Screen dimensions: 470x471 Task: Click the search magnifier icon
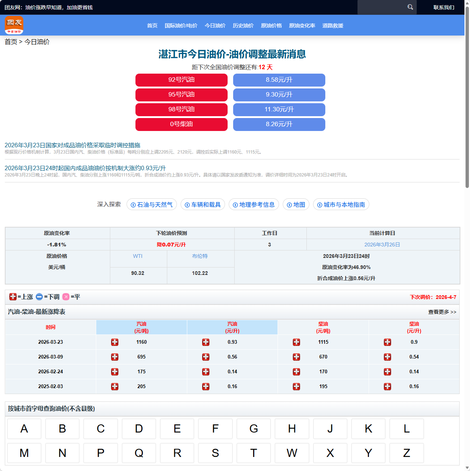(410, 7)
